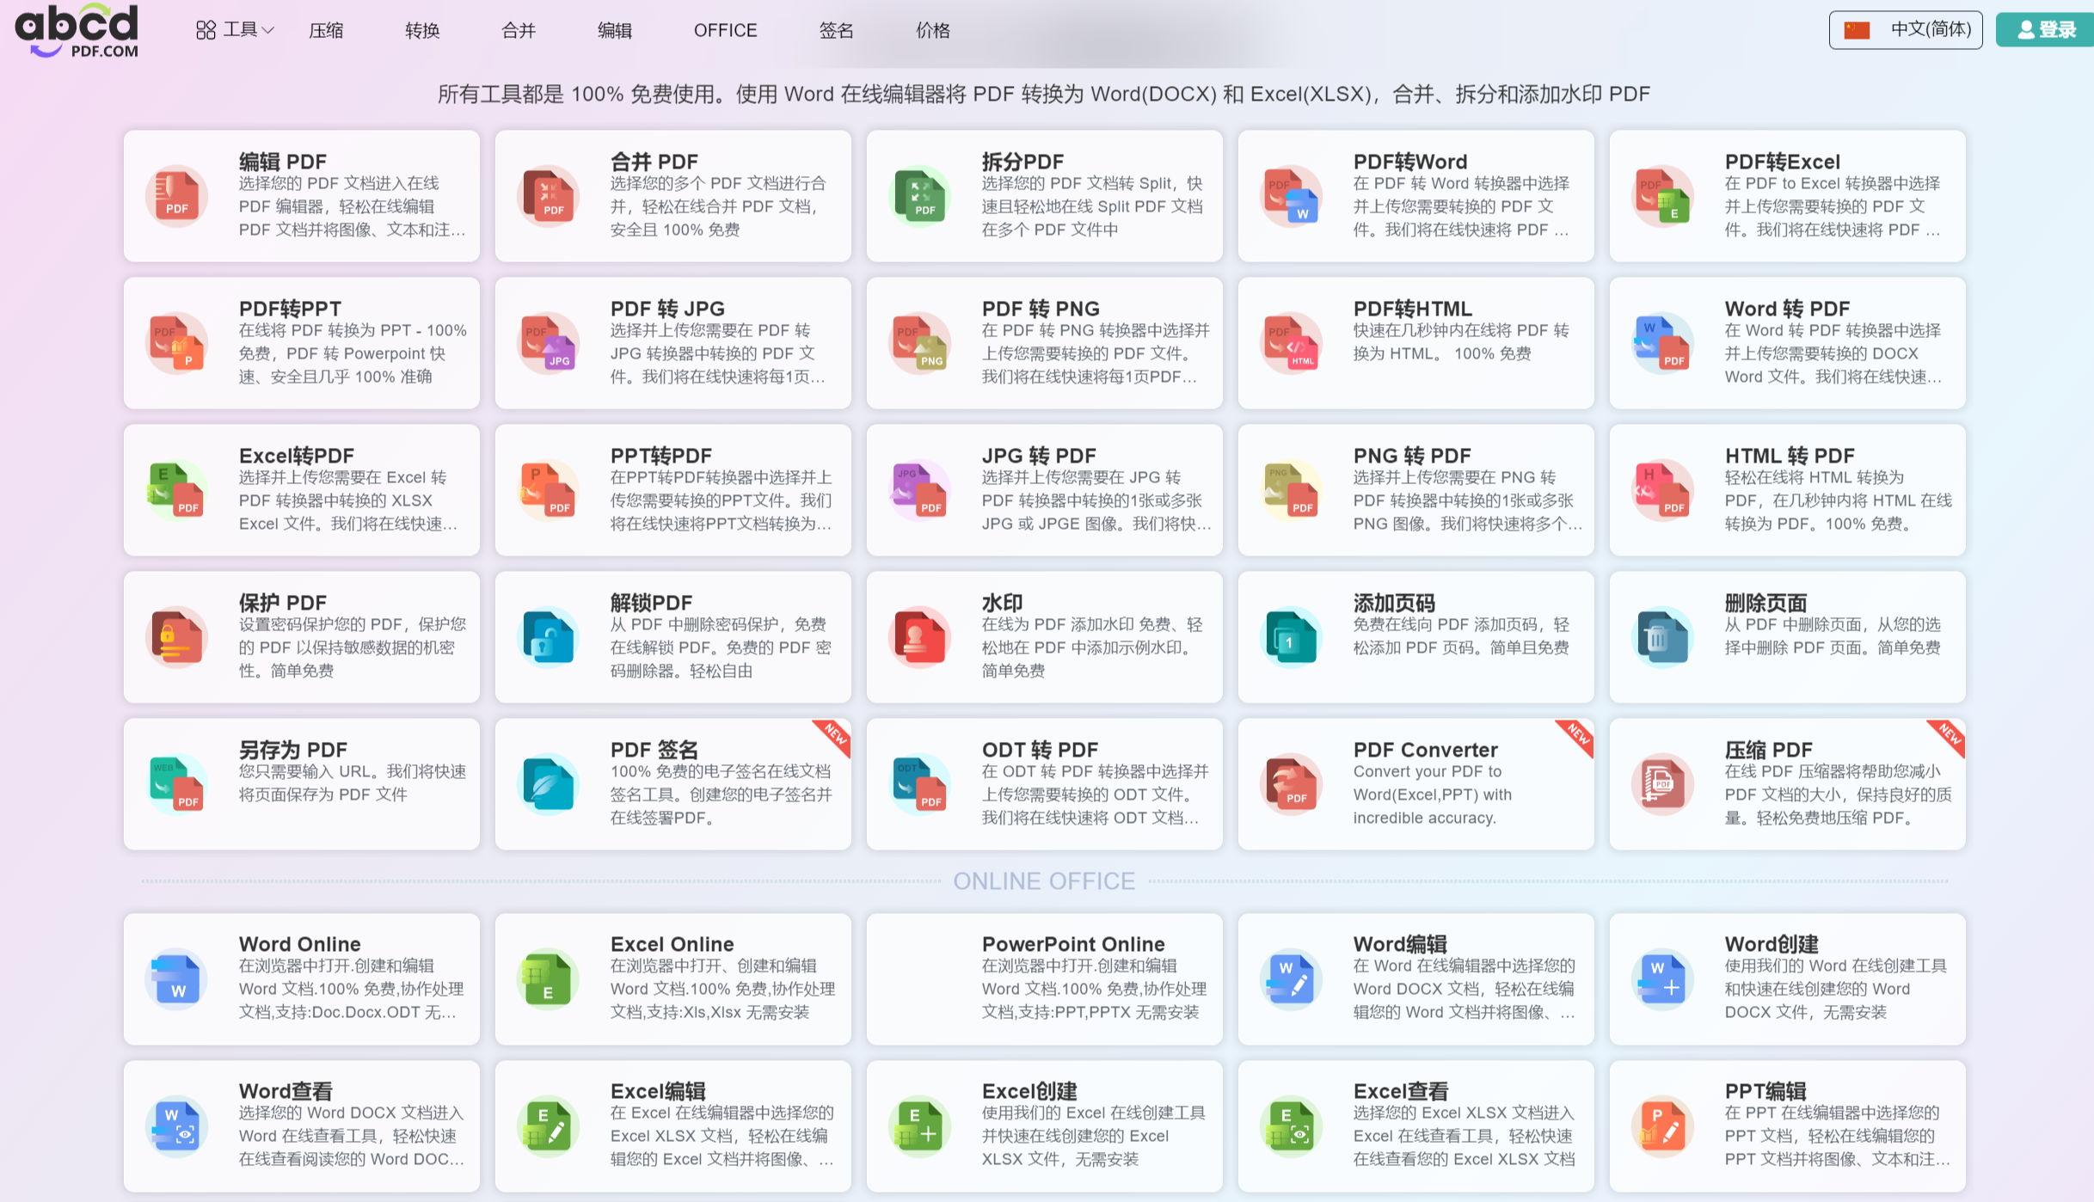Image resolution: width=2094 pixels, height=1202 pixels.
Task: Select the 编辑 PDF tool icon
Action: coord(176,195)
